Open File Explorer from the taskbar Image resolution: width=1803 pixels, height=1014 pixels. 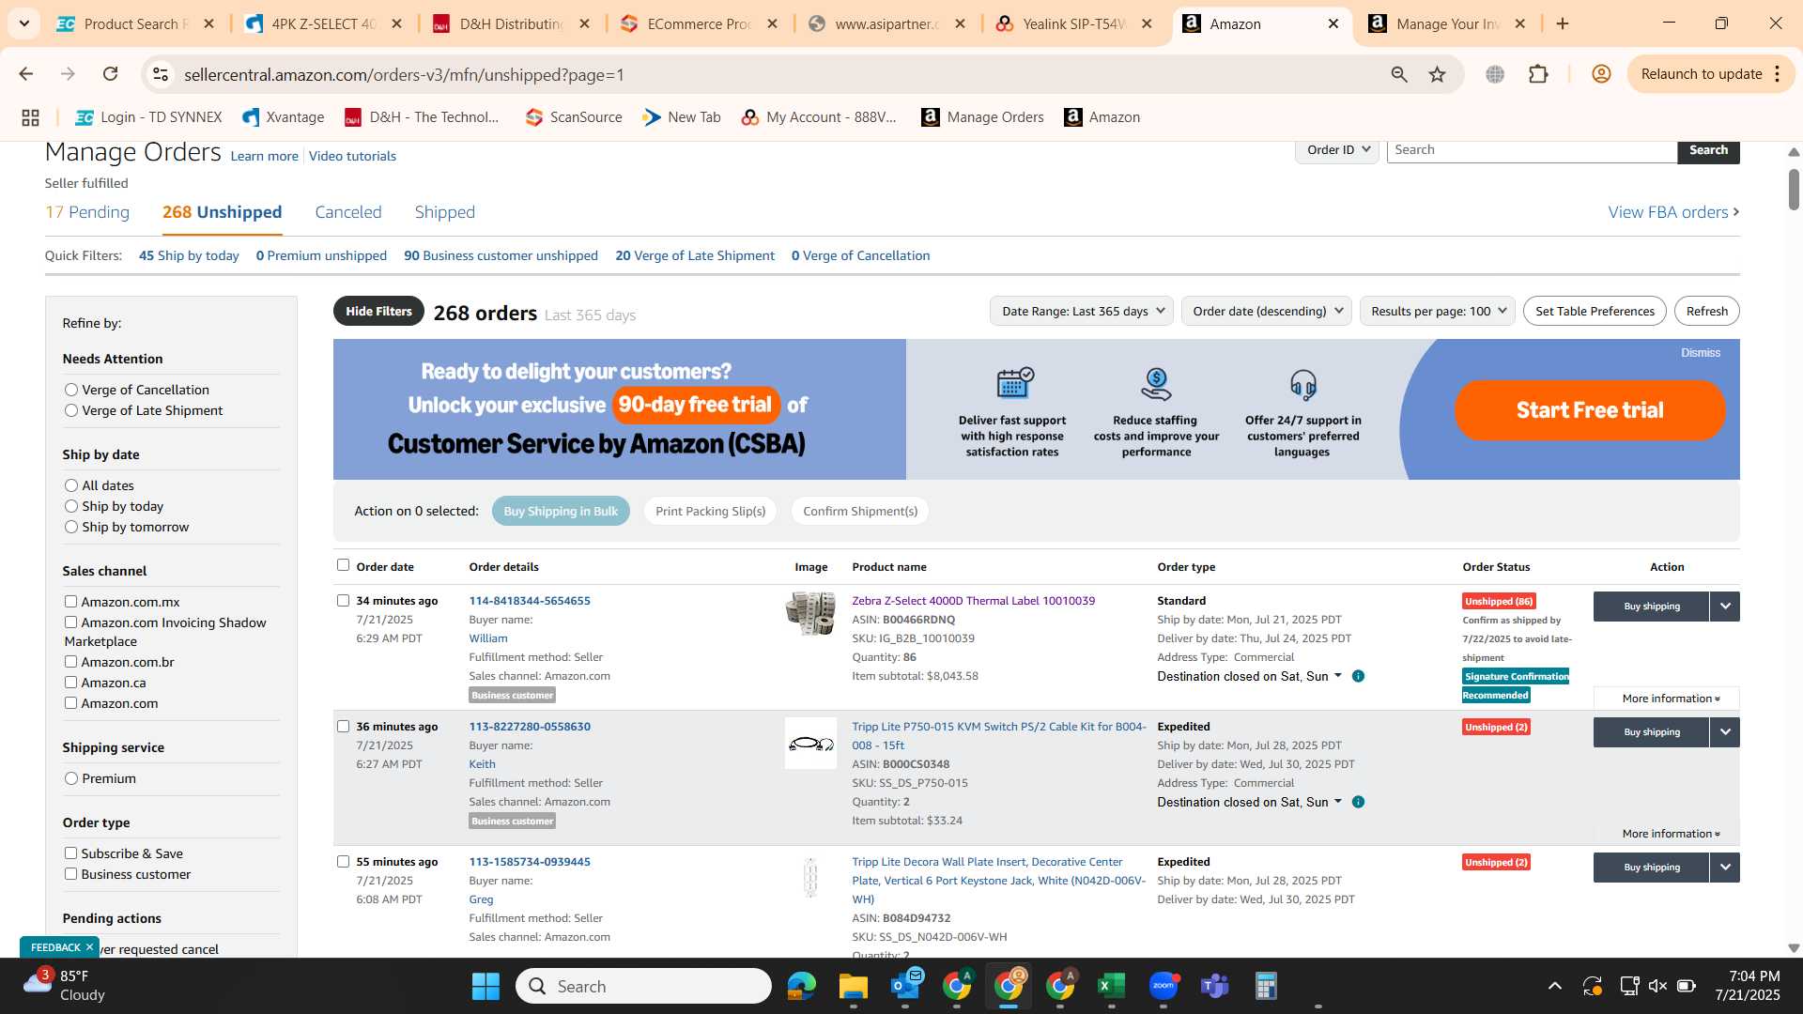[x=853, y=986]
